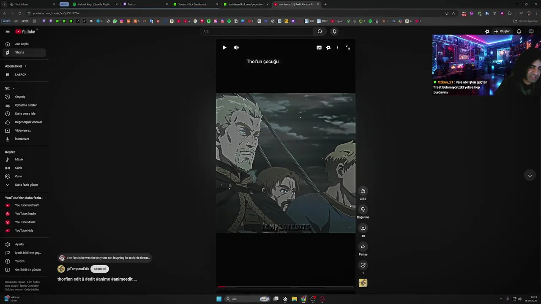541x304 pixels.
Task: Open Canlı live section
Action: [24, 168]
